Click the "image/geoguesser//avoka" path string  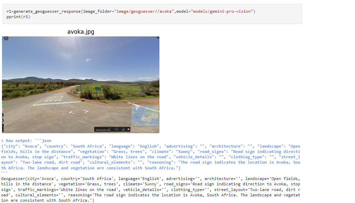pos(144,11)
